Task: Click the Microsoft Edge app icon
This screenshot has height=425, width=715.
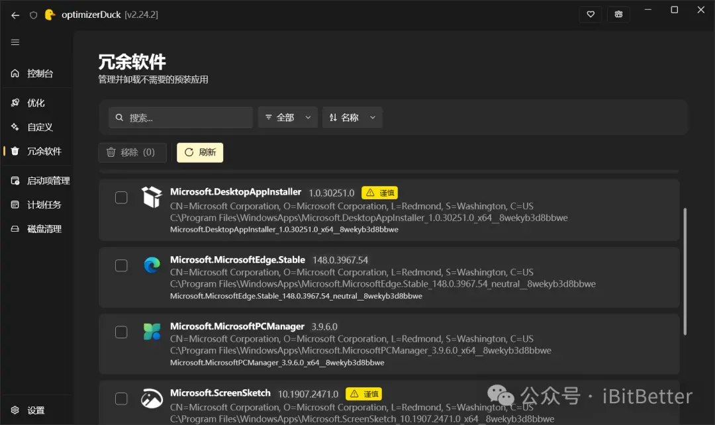Action: click(x=152, y=265)
